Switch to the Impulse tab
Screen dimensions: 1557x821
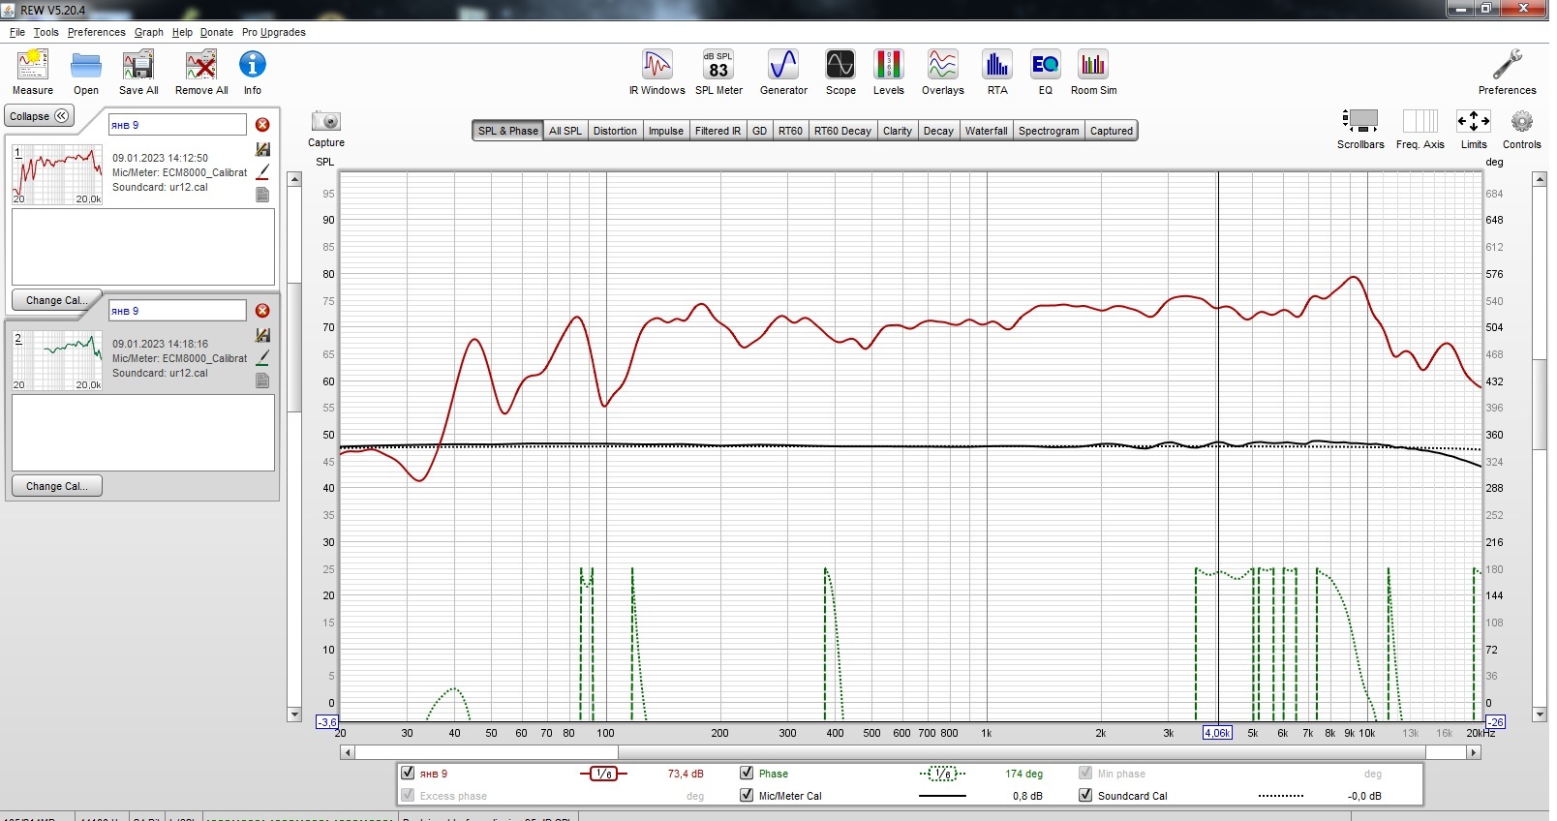(666, 131)
